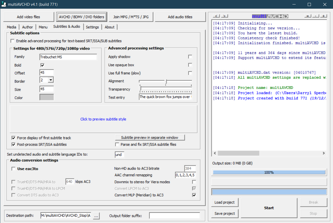Click the Add audio titles button
Viewport: 333px width, 223px height.
180,17
